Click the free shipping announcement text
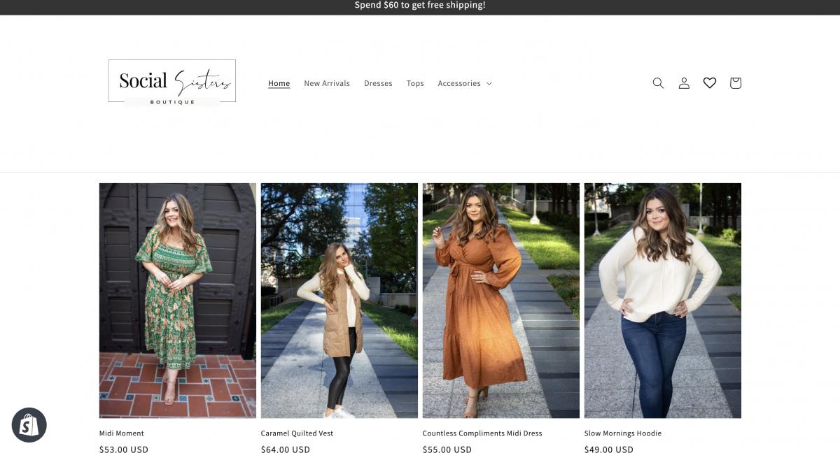Screen dimensions: 840x453 point(420,6)
